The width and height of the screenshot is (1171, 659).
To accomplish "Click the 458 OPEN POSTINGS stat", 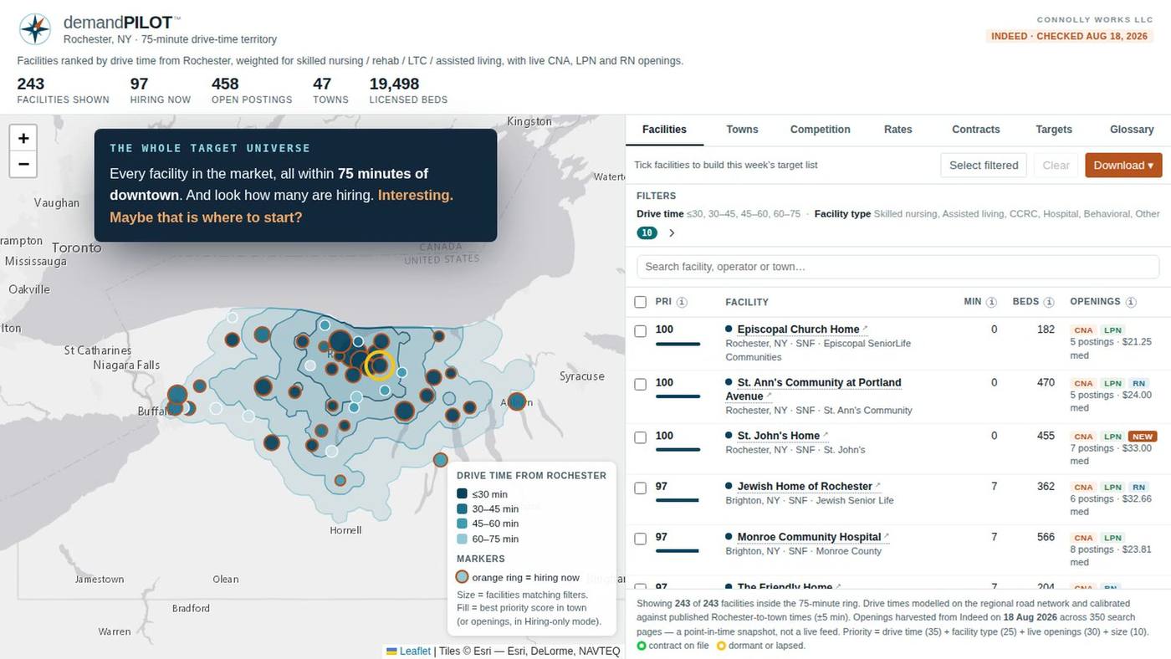I will [252, 90].
